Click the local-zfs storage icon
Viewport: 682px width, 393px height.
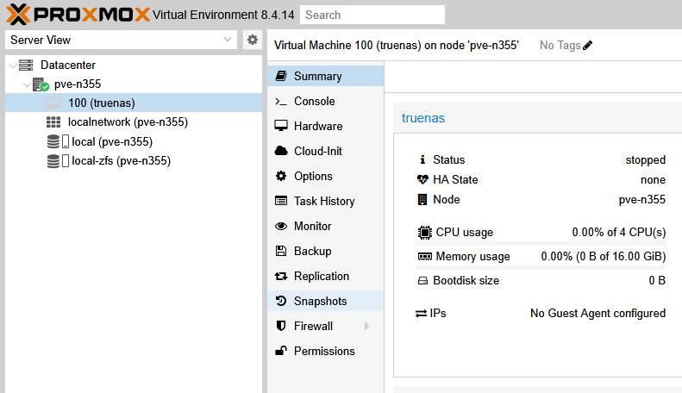pyautogui.click(x=57, y=161)
